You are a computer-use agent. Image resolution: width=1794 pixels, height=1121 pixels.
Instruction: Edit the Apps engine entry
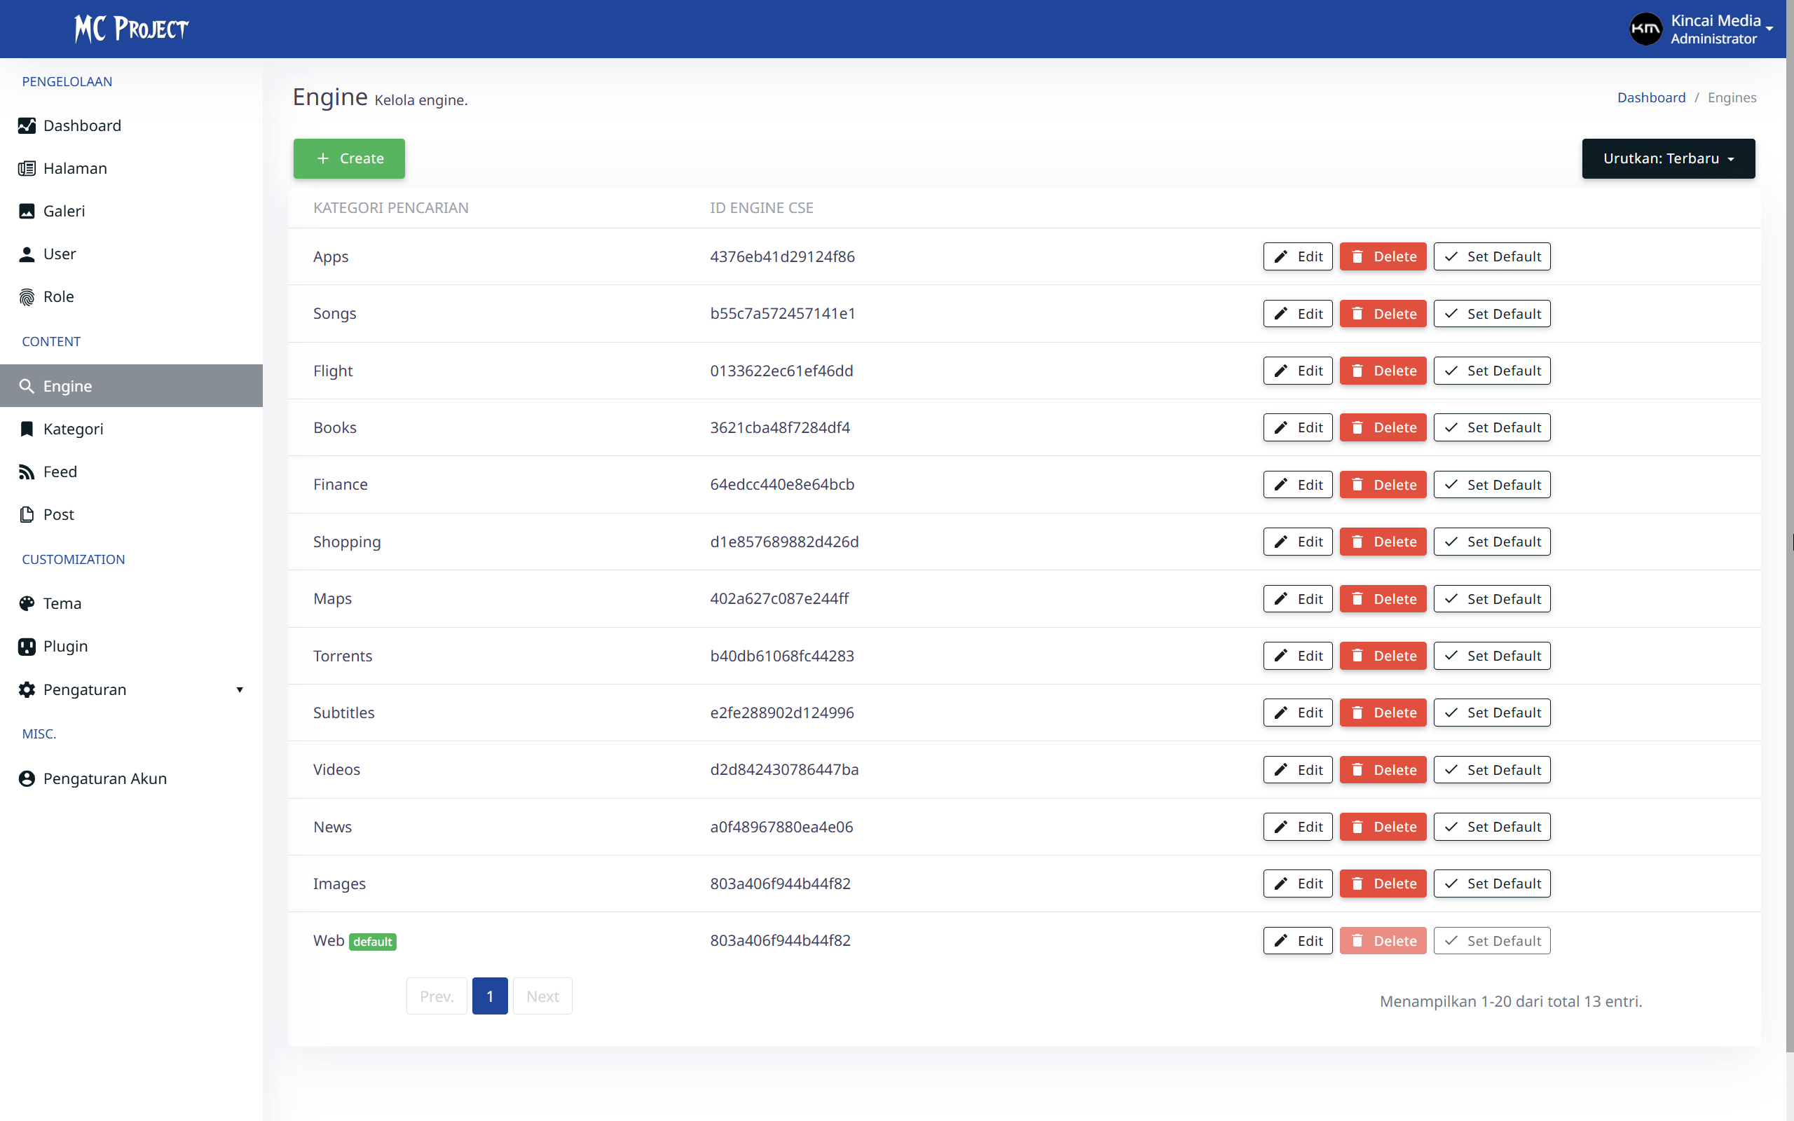point(1296,256)
